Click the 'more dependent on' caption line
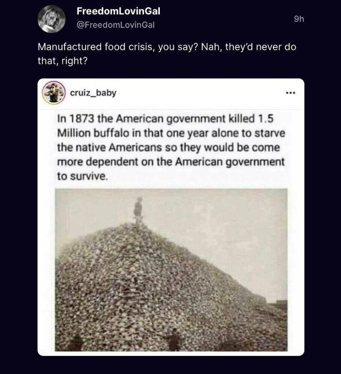This screenshot has width=341, height=374. (171, 162)
